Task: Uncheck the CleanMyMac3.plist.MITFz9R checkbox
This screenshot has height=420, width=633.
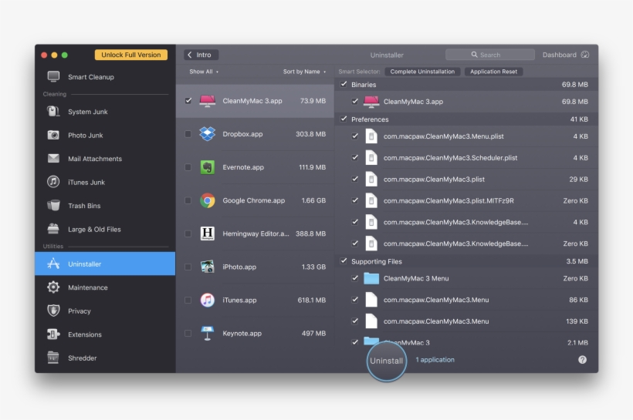Action: coord(355,200)
